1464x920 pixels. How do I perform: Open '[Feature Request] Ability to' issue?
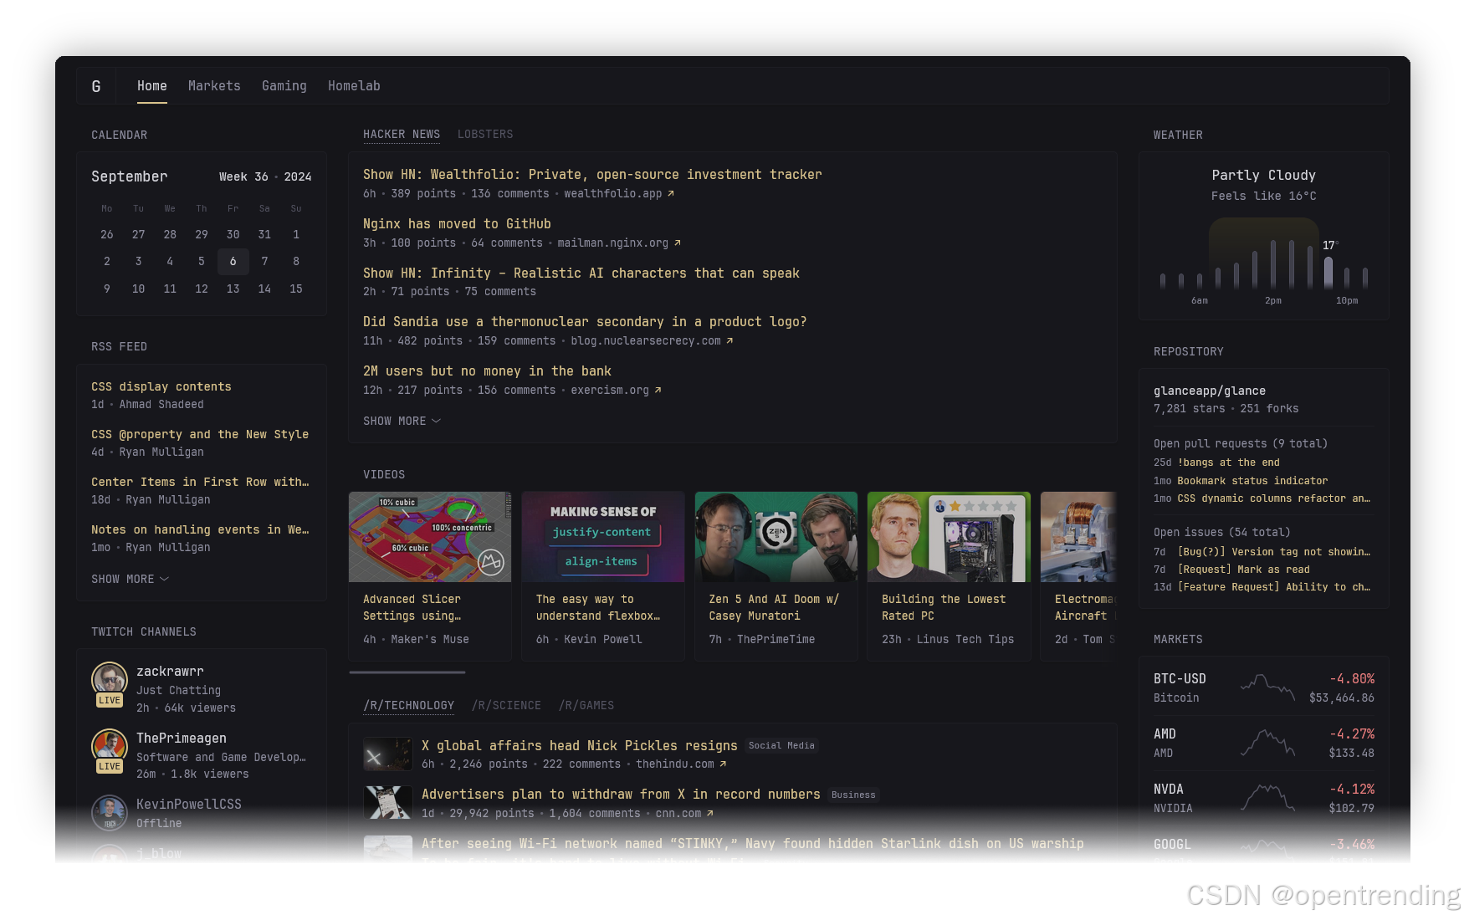1274,588
